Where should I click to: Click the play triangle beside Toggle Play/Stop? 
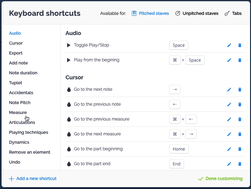(68, 45)
